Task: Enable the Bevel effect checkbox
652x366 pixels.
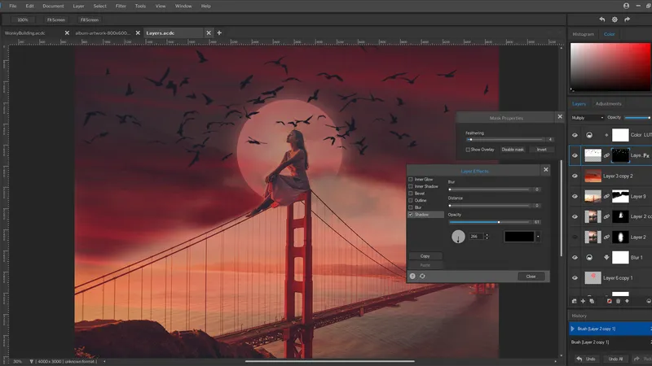Action: [x=411, y=194]
